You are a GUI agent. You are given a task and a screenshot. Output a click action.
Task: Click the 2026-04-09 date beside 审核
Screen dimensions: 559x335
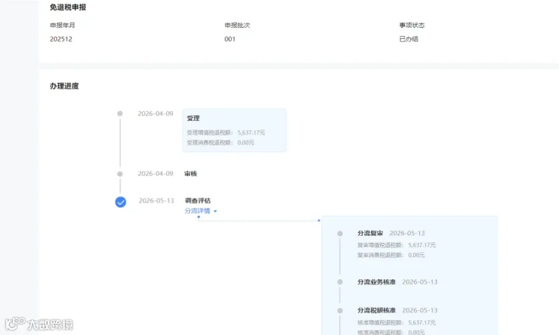pyautogui.click(x=155, y=174)
